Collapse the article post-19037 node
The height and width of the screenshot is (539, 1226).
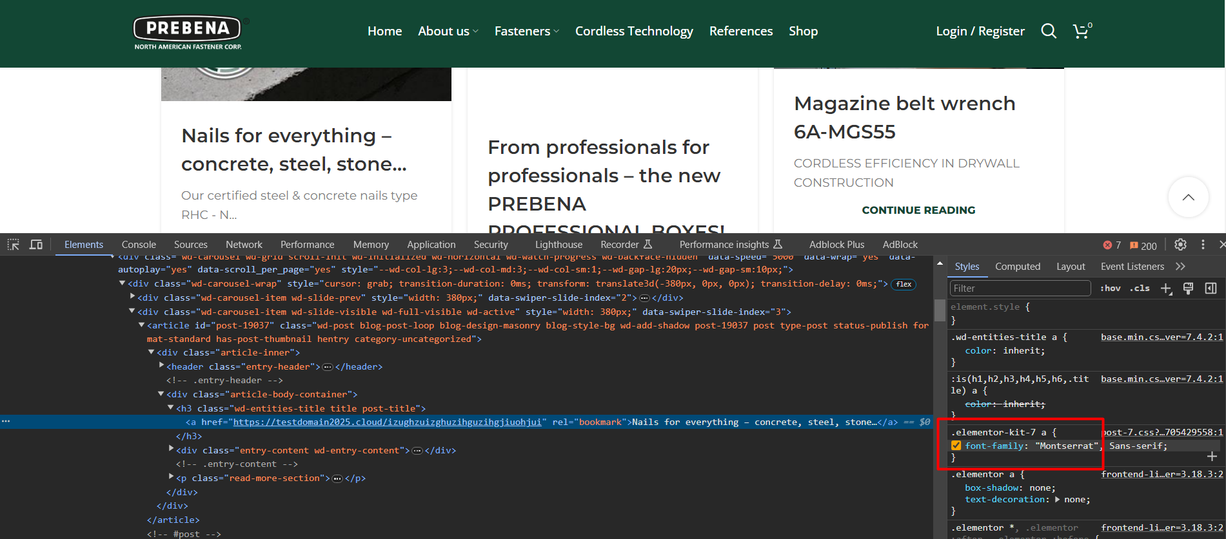click(141, 325)
